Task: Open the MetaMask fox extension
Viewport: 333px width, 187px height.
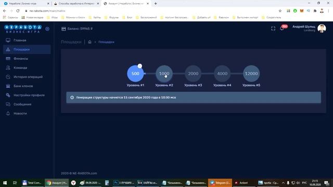Action: point(302,11)
